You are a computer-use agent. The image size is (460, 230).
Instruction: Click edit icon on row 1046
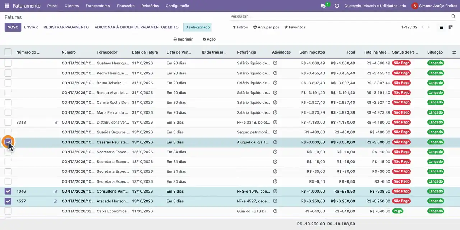(55, 192)
